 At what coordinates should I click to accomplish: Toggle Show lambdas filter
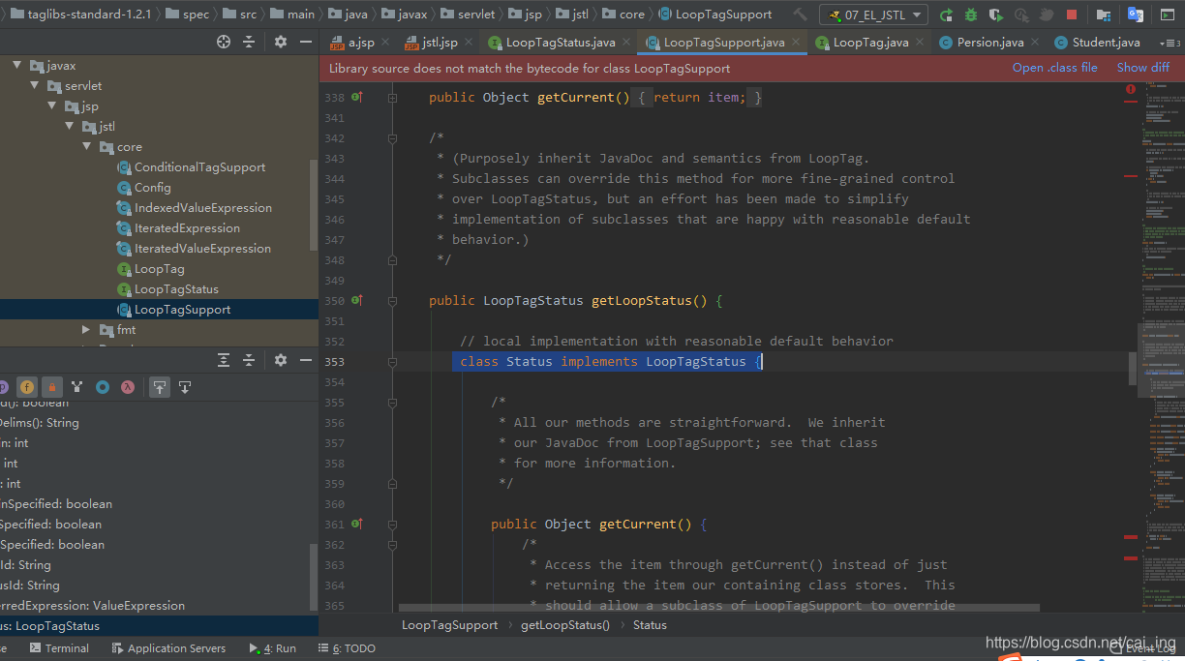127,387
